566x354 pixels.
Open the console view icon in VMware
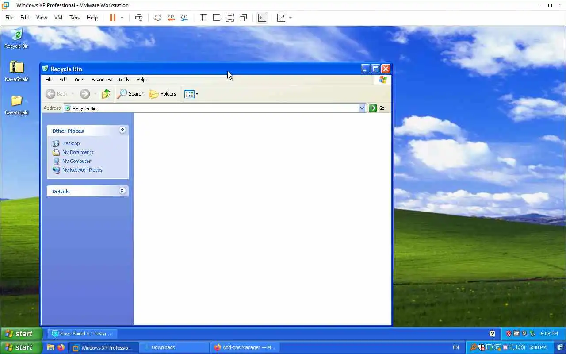click(x=262, y=18)
